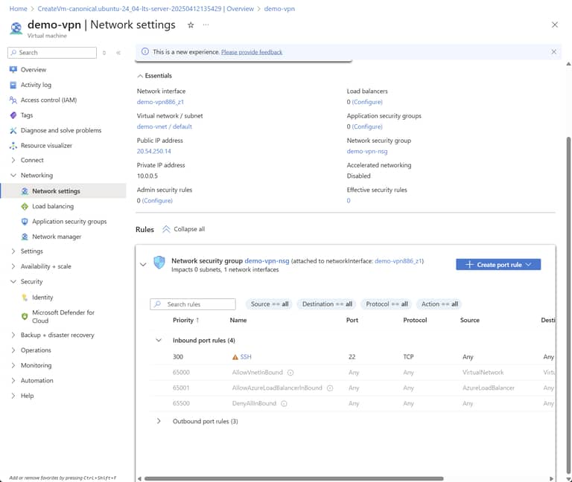Expand the Monitoring section

tap(13, 365)
